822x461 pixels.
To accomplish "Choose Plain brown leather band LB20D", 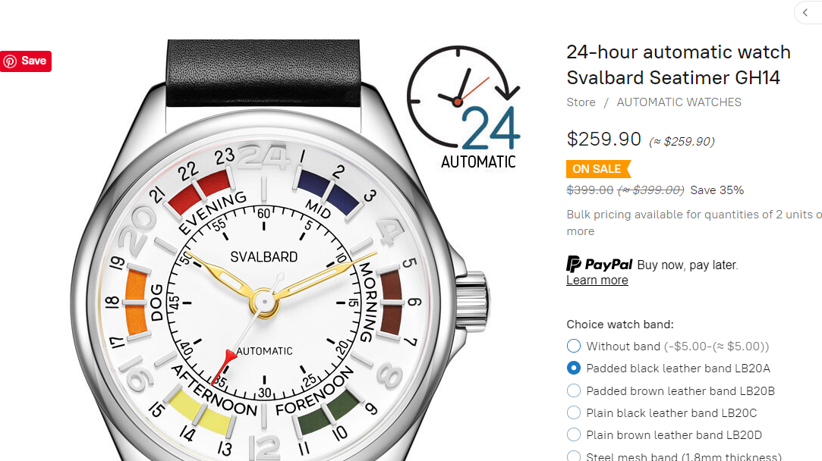I will [x=574, y=434].
